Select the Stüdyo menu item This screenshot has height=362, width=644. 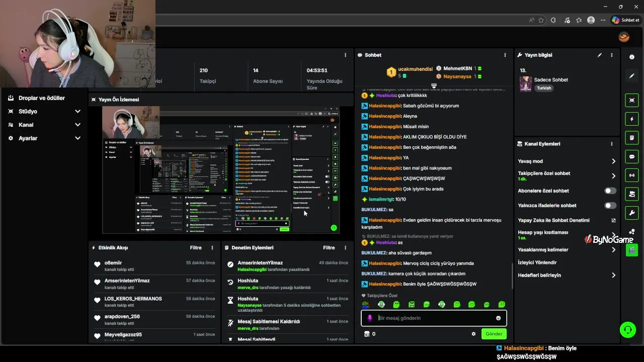(28, 112)
